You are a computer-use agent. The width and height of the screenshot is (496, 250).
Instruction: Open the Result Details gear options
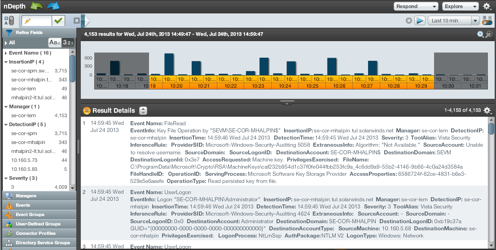487,110
